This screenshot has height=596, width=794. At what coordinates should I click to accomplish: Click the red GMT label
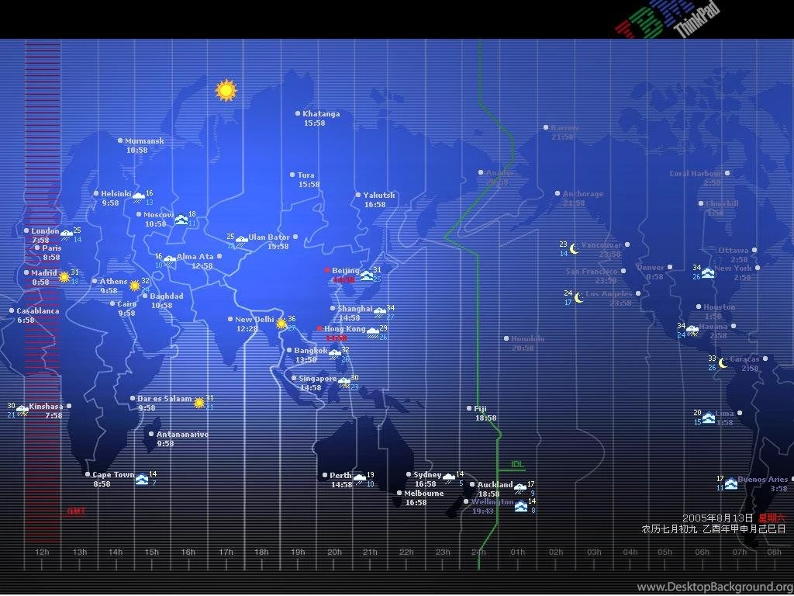76,511
